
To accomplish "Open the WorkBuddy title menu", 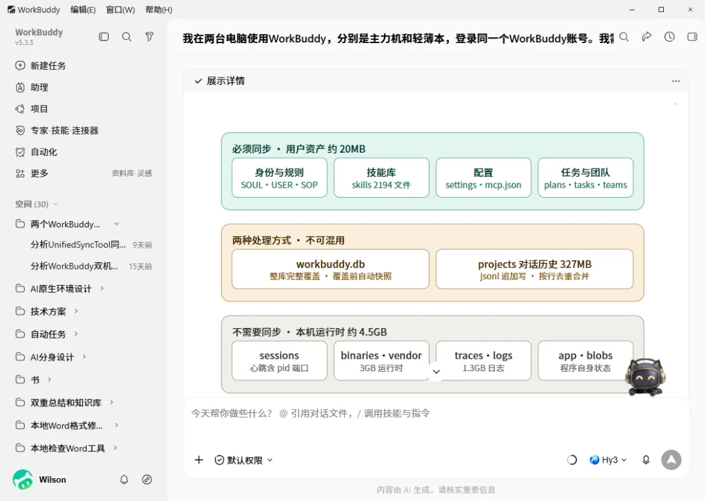I will point(39,9).
